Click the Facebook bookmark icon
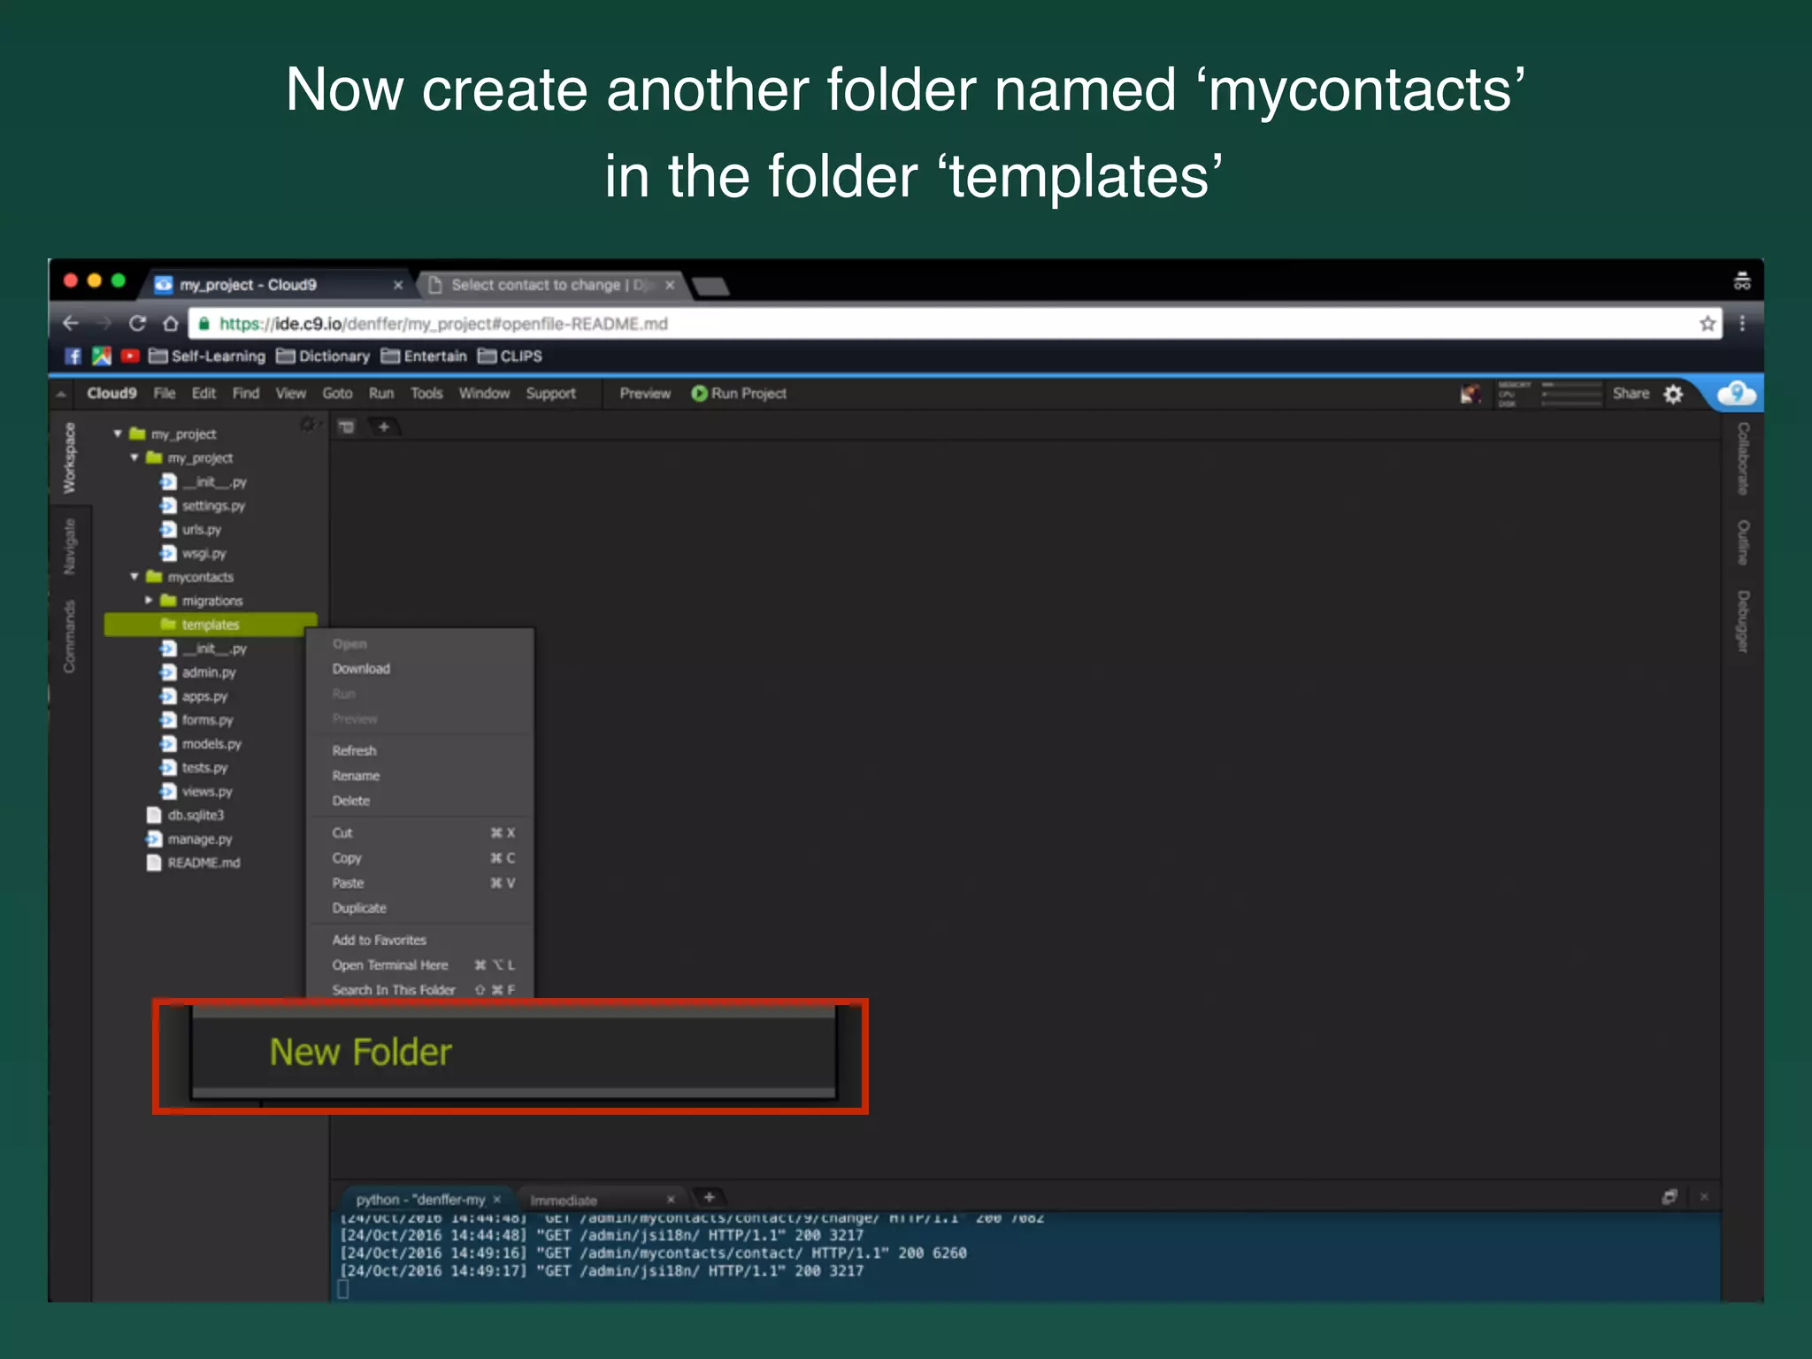Image resolution: width=1812 pixels, height=1359 pixels. 73,356
